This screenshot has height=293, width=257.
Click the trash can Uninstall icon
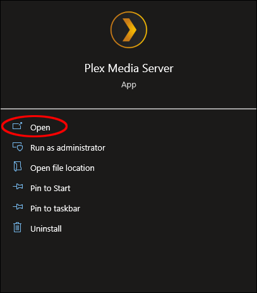tap(18, 227)
